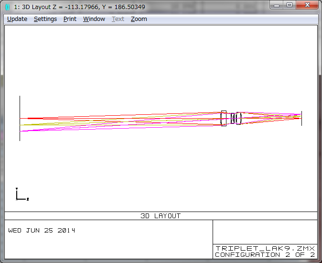Open the Print menu
Viewport: 322px width, 263px height.
[70, 19]
